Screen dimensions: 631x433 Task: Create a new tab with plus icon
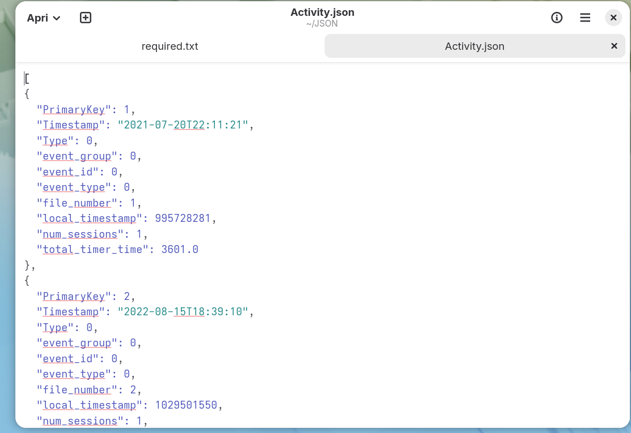click(85, 18)
